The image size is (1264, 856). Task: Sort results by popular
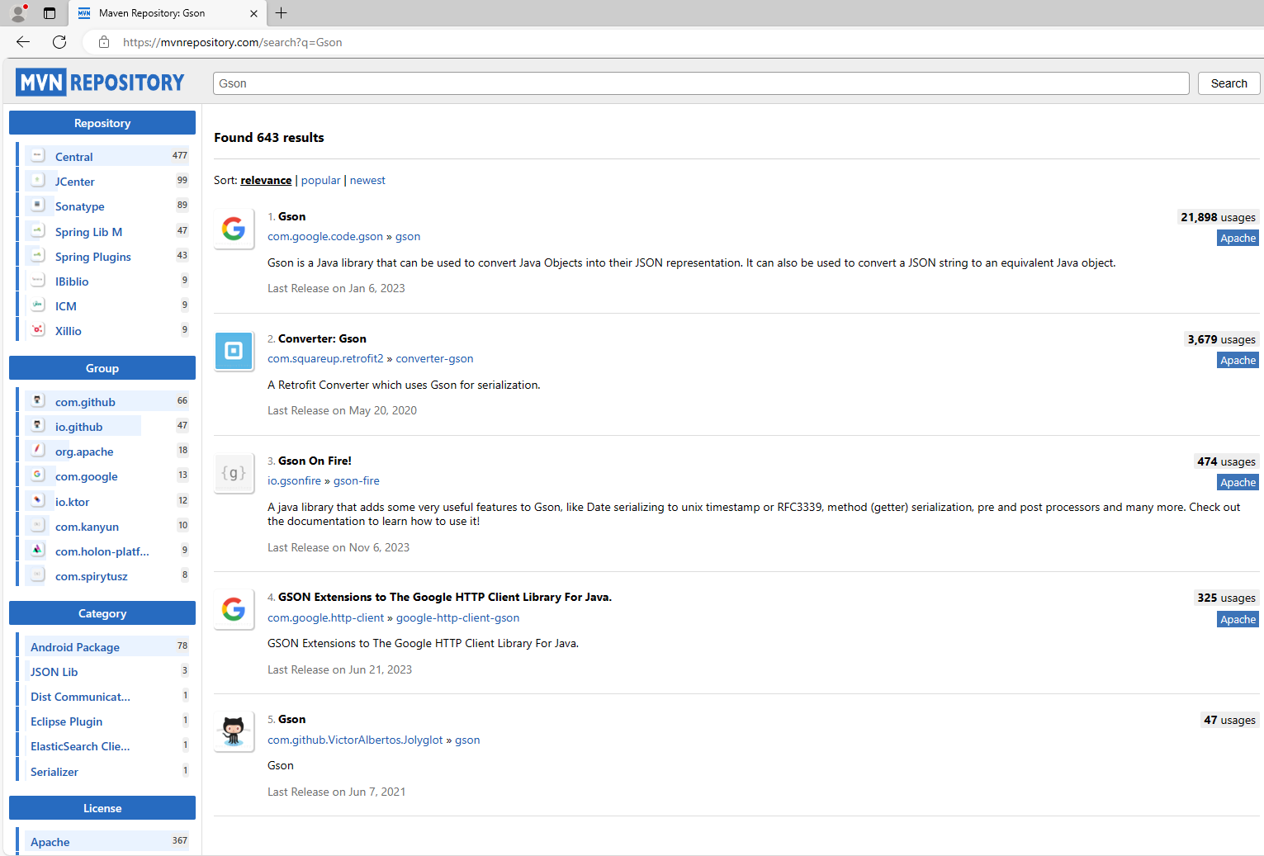pos(320,180)
